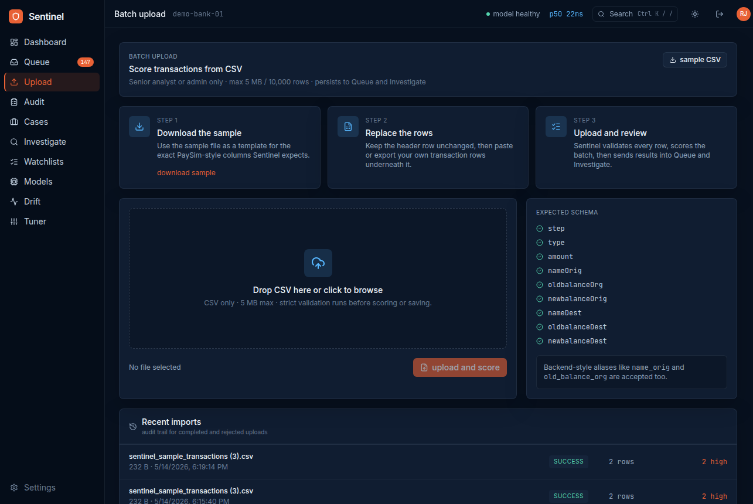Click the Sentinel shield logo
The image size is (753, 504).
pos(16,16)
